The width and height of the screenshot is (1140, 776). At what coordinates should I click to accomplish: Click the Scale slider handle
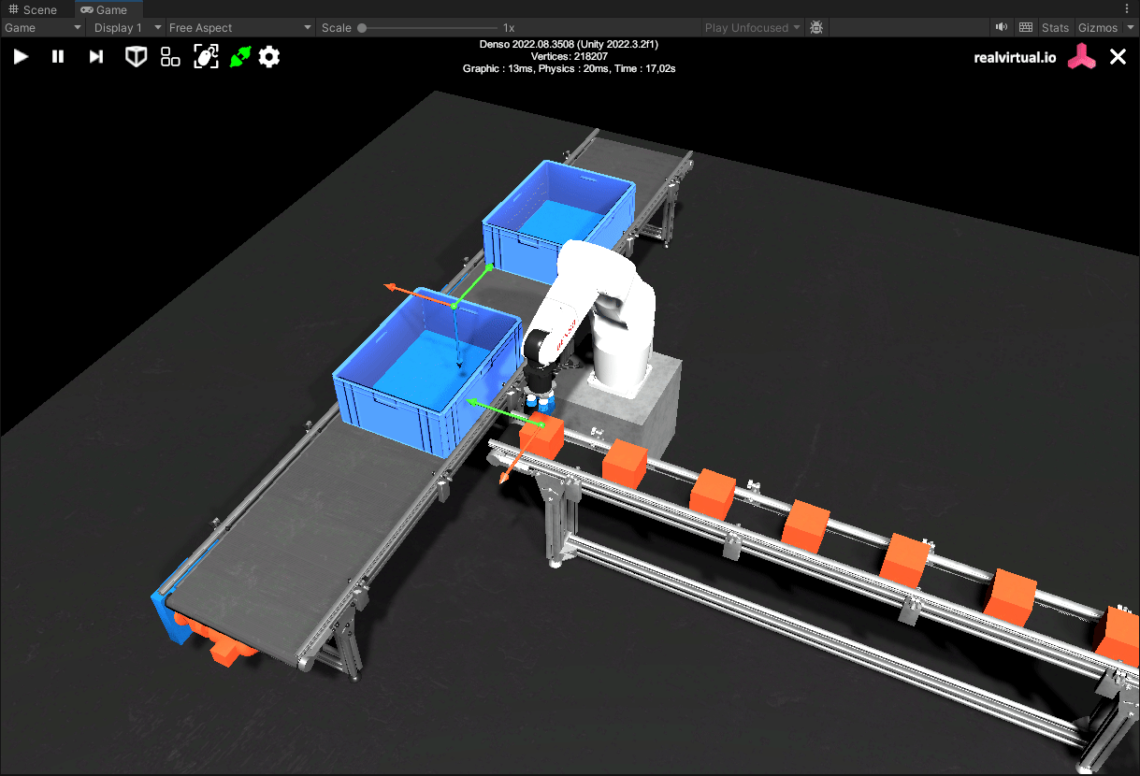tap(362, 28)
